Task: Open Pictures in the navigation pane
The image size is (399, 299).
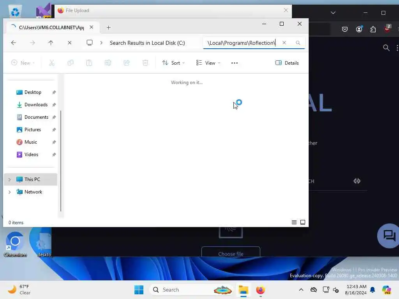Action: pyautogui.click(x=33, y=130)
